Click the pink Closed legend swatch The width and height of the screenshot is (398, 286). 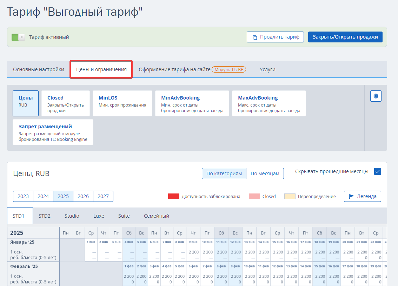click(x=254, y=196)
